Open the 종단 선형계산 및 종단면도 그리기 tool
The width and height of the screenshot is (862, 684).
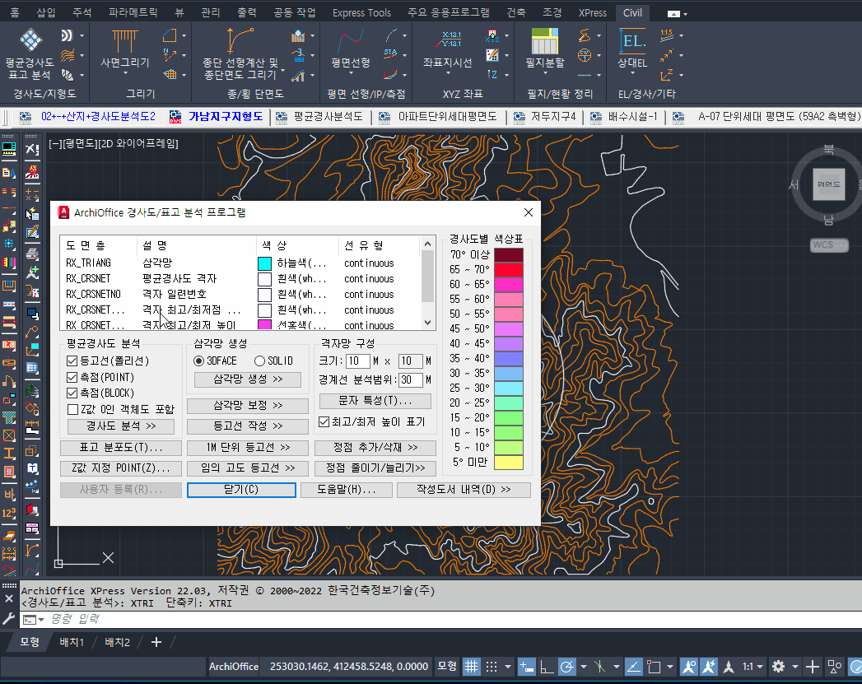240,41
